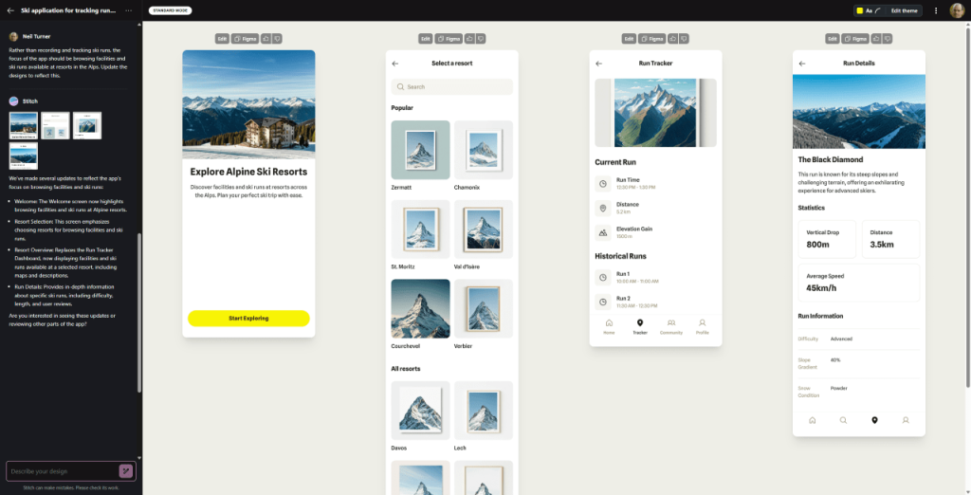Click the pin icon beside Distance row

[603, 209]
